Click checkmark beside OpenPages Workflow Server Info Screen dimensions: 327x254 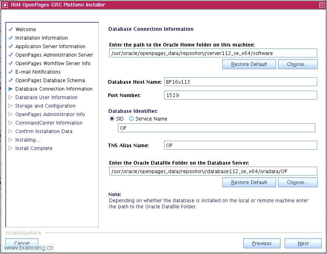pyautogui.click(x=11, y=63)
